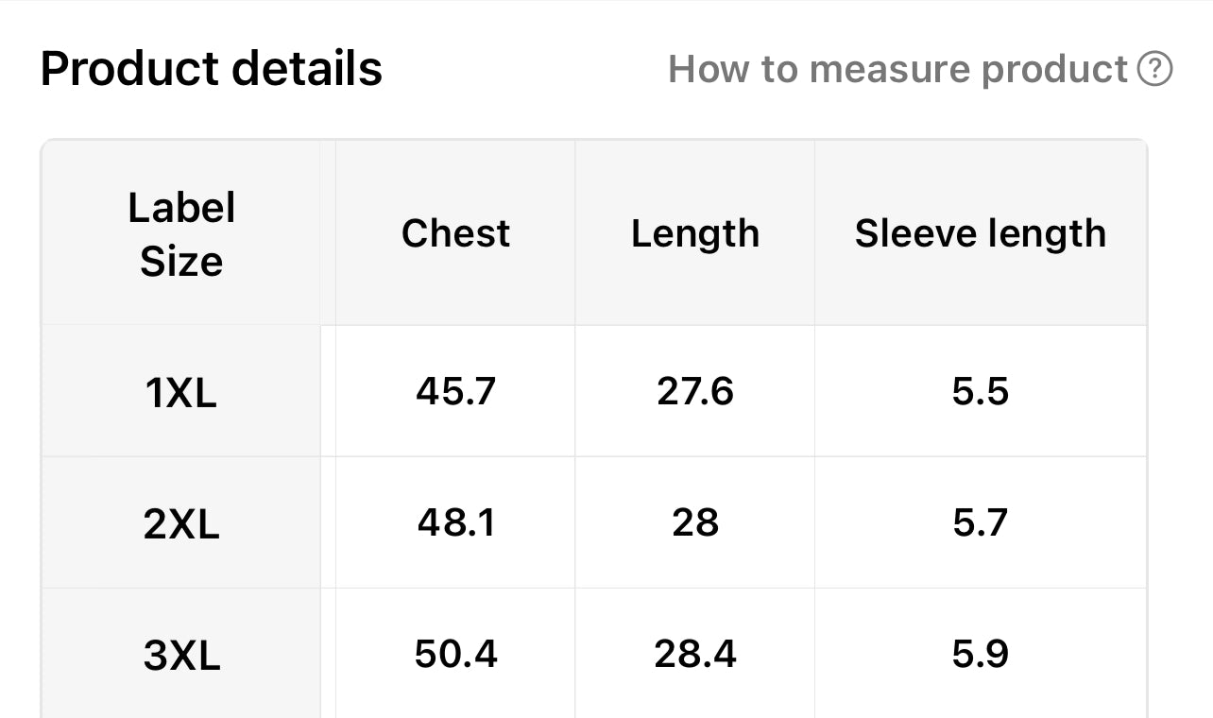Image resolution: width=1213 pixels, height=718 pixels.
Task: Select the 2XL size row label
Action: point(181,523)
